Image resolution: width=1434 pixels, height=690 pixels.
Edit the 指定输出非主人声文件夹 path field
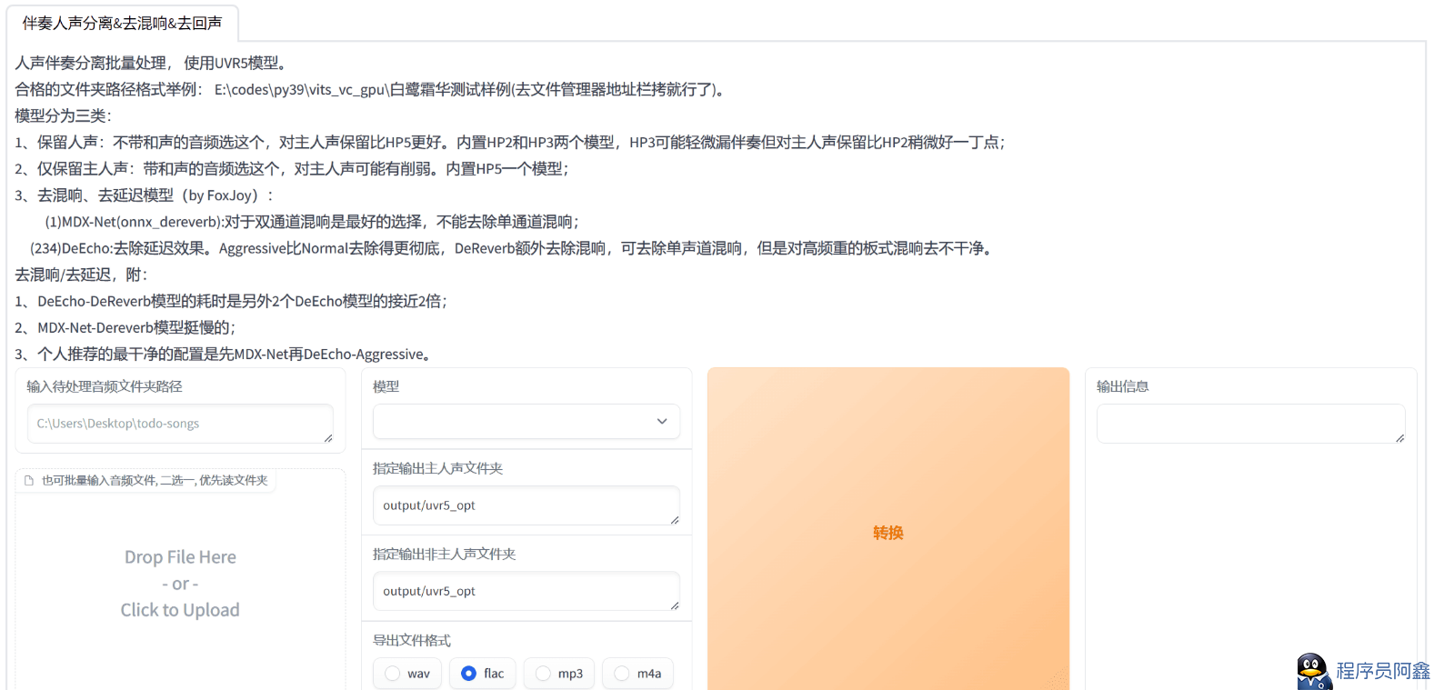tap(526, 591)
